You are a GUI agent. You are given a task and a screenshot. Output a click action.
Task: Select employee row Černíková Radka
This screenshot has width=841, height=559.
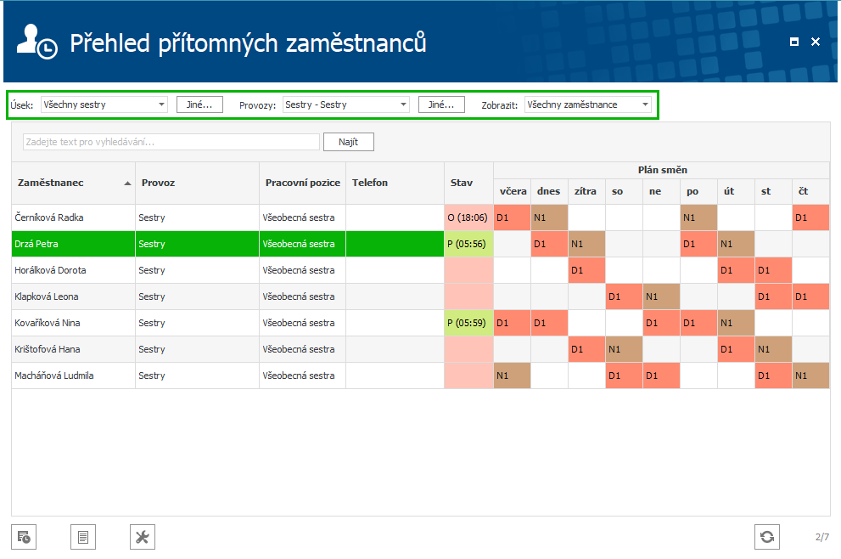(421, 217)
